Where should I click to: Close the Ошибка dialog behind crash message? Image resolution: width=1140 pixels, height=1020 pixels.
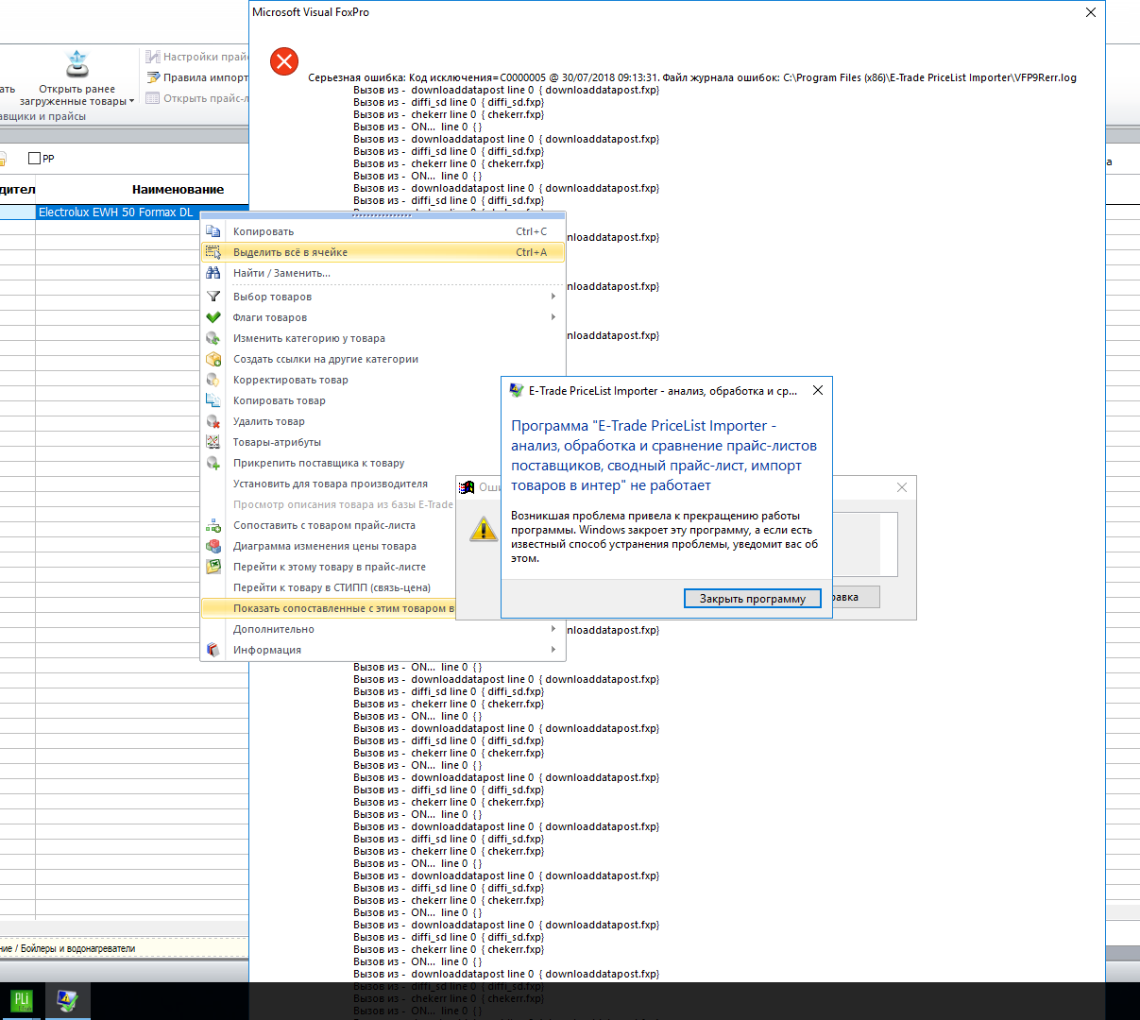click(x=902, y=487)
